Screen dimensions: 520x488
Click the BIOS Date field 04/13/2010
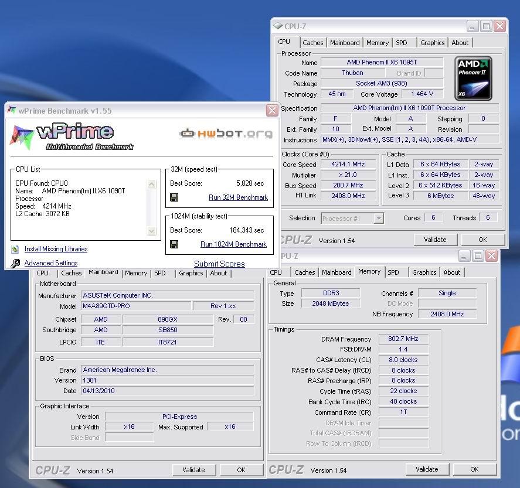(x=168, y=391)
